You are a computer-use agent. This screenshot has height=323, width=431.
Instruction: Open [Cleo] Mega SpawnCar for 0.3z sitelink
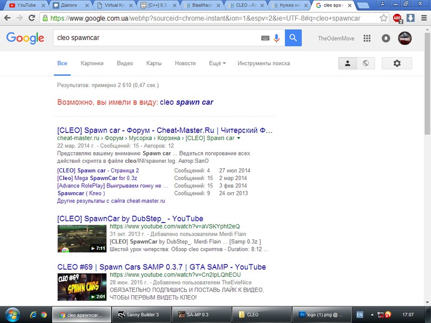(97, 178)
